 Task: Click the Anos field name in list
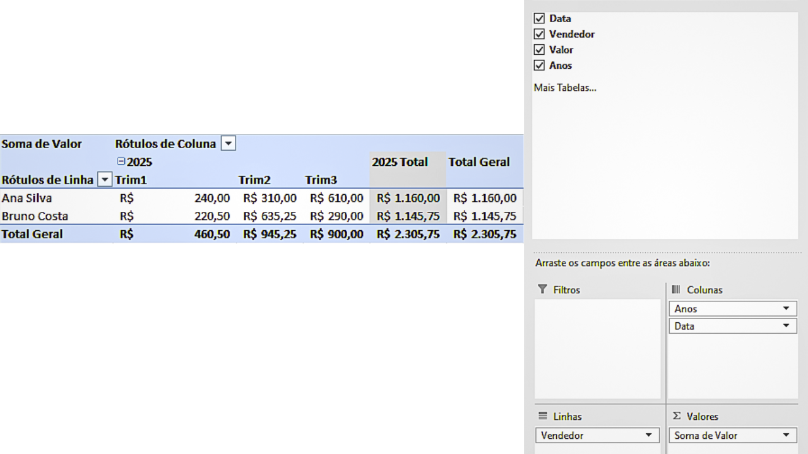tap(561, 65)
